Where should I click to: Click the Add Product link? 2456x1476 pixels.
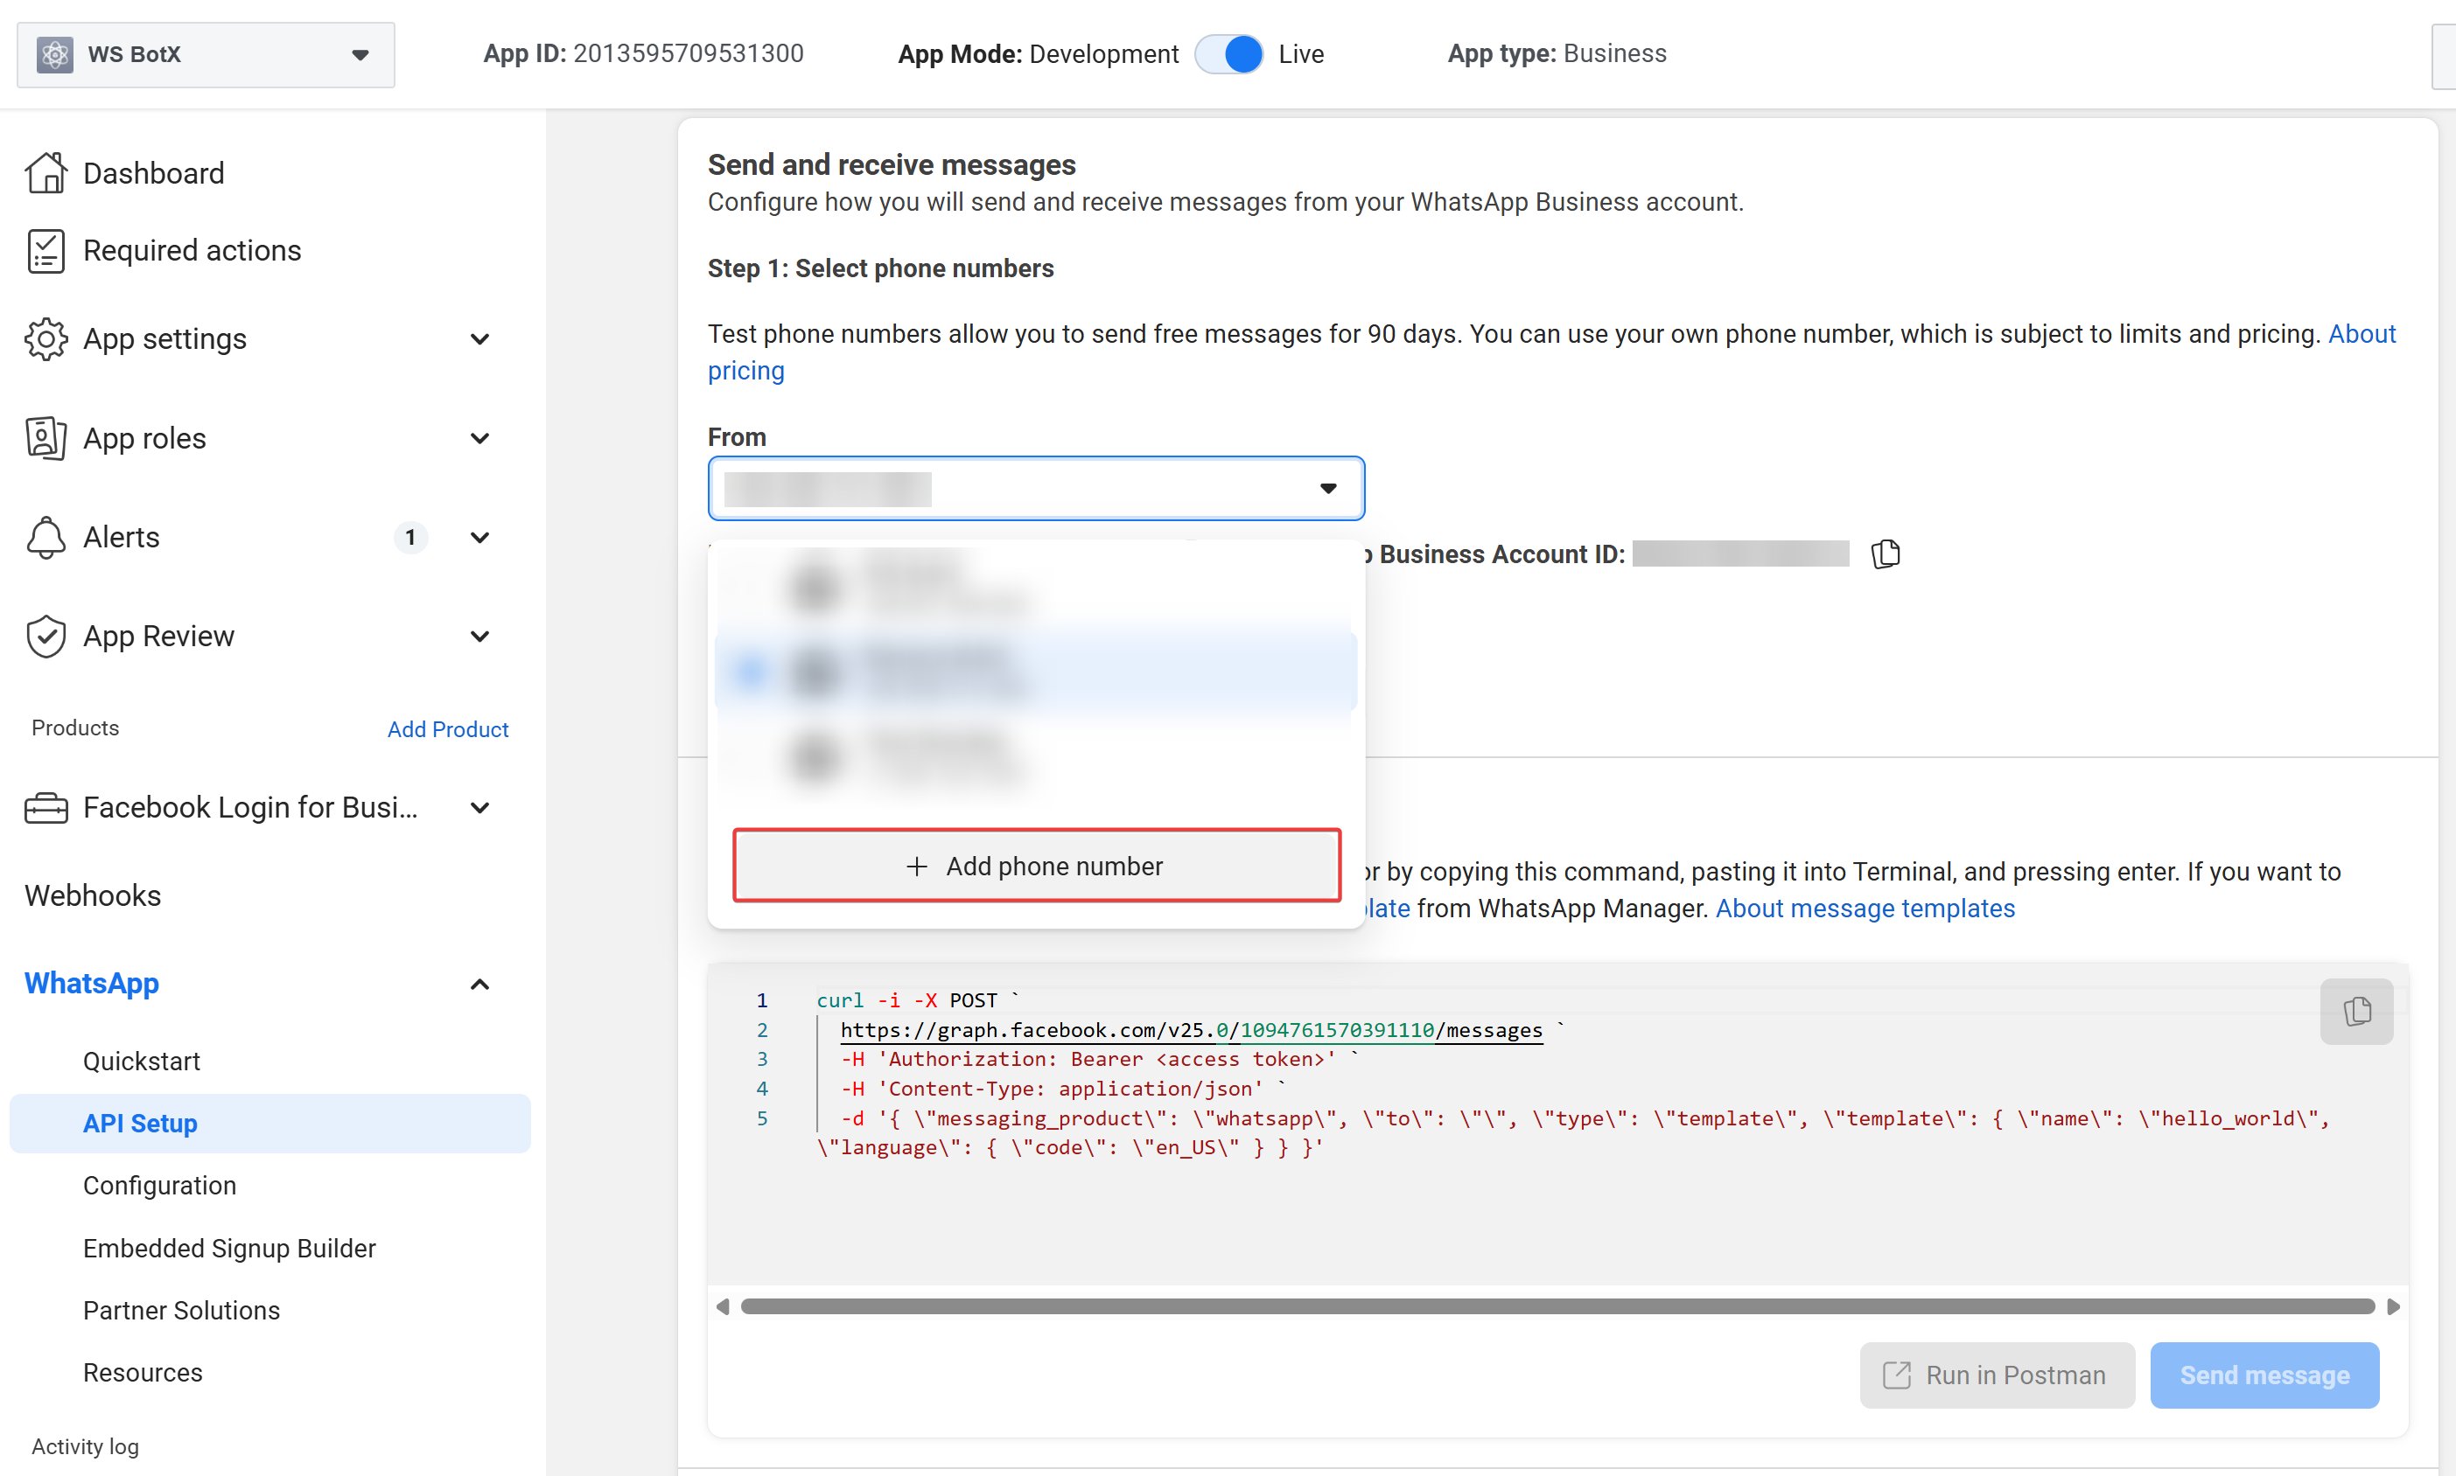tap(448, 729)
